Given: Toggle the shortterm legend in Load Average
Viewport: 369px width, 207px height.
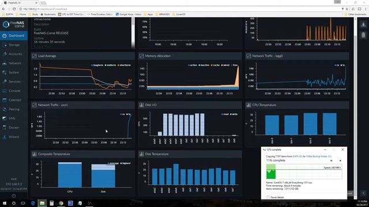Looking at the screenshot, I should pyautogui.click(x=124, y=65).
